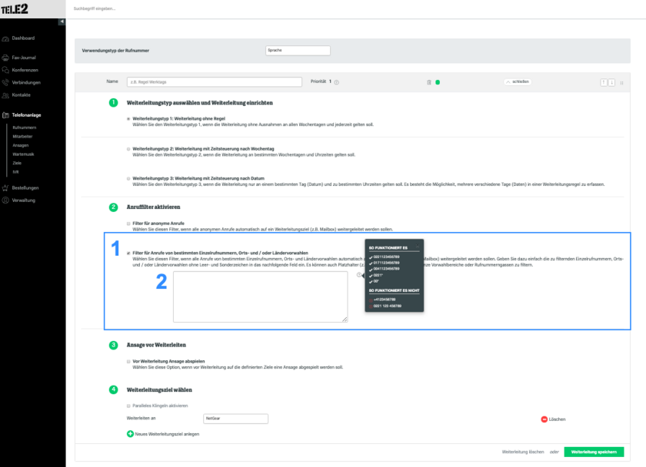Collapse the rule with the schließen button
Viewport: 646px width, 467px height.
518,82
